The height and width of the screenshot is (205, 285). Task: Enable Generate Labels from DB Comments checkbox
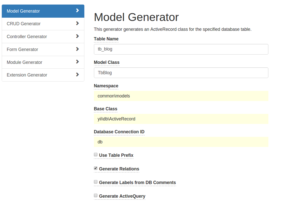coord(96,182)
